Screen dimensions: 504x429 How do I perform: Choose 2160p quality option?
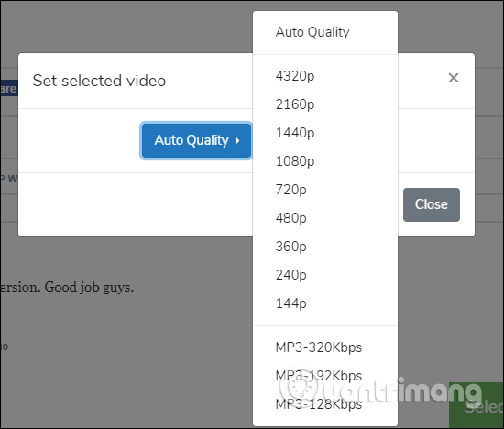pos(325,104)
